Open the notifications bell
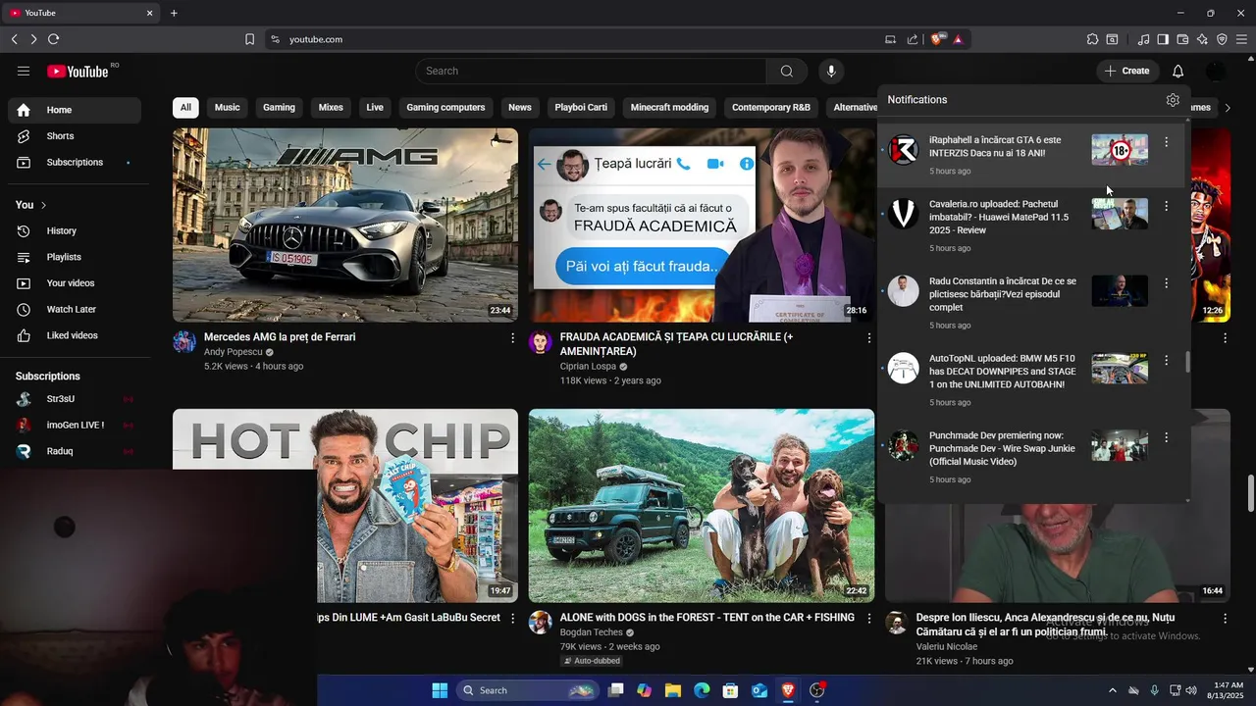 coord(1178,71)
